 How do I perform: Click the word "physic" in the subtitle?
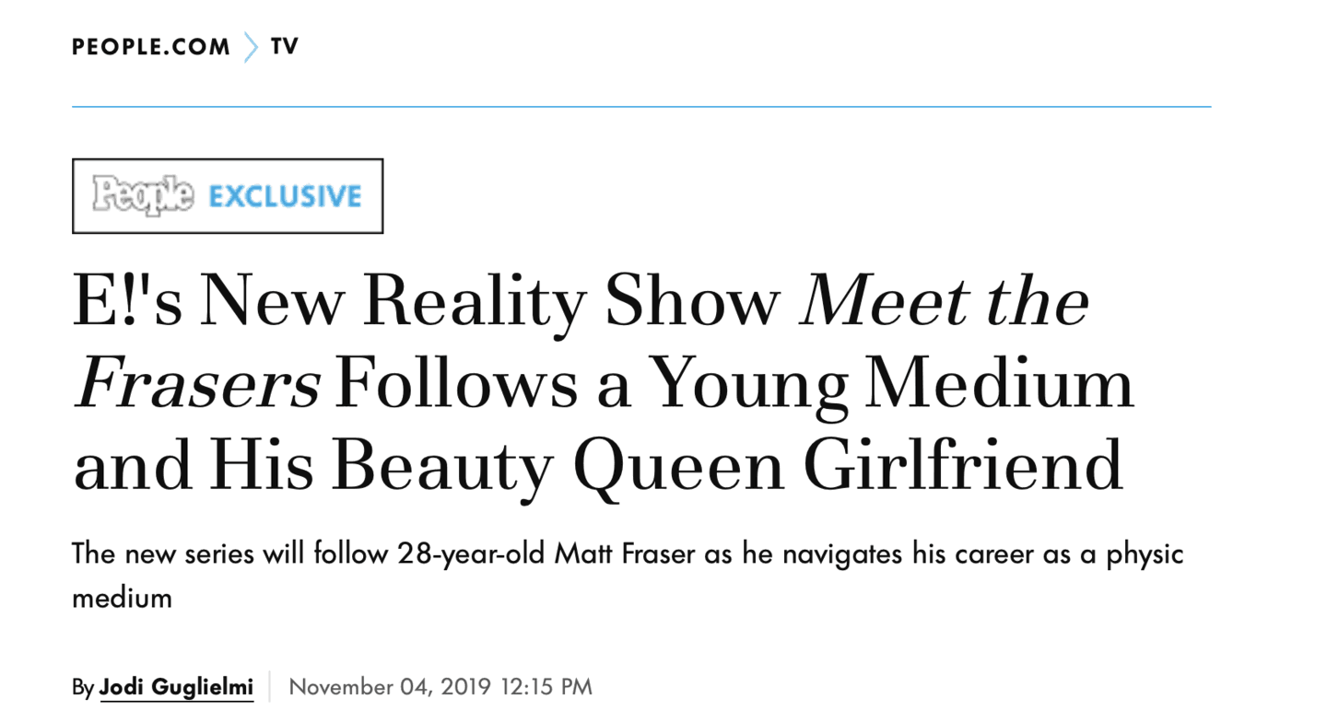(1145, 554)
